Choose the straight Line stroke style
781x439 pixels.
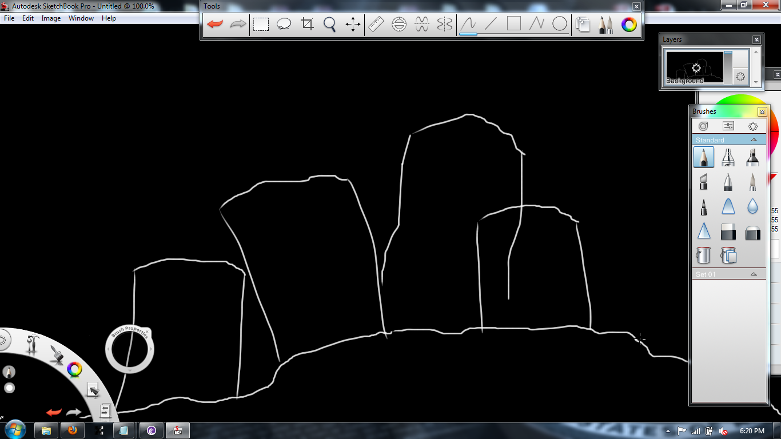pyautogui.click(x=491, y=25)
